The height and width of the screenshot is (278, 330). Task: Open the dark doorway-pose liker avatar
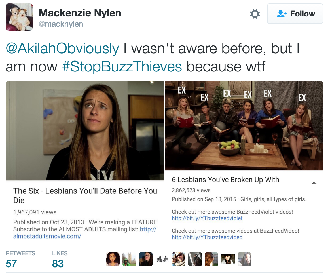click(x=195, y=259)
